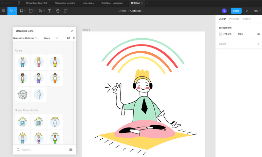Switch to the Prototype tab
Image resolution: width=262 pixels, height=157 pixels.
(234, 19)
